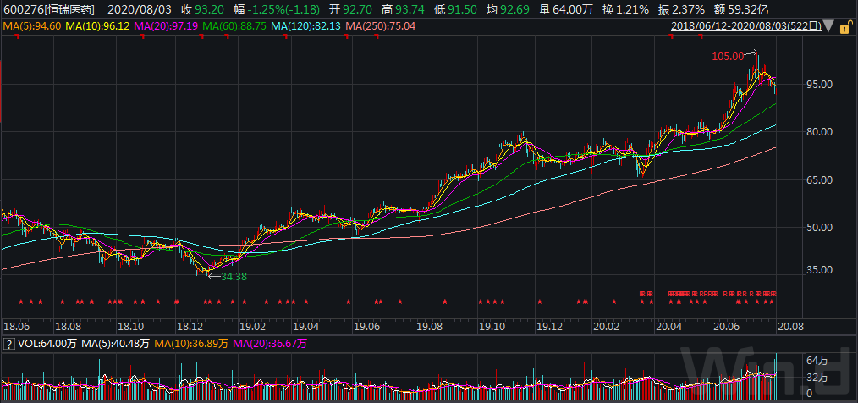Click the 19.08 time axis label
This screenshot has height=403, width=858.
click(x=430, y=327)
